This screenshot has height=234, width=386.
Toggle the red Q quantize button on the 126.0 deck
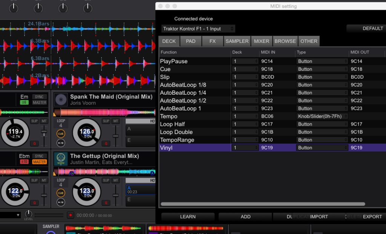click(106, 144)
